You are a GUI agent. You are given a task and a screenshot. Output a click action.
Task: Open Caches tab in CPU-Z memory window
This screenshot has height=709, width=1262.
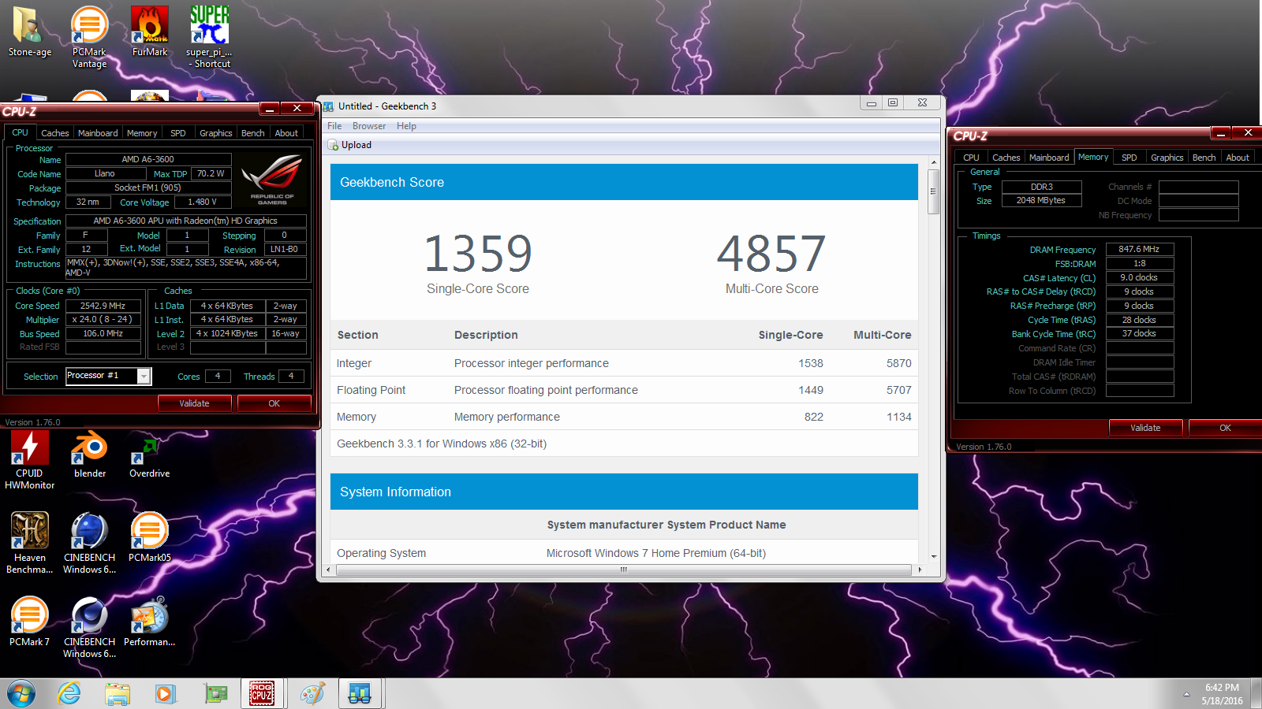point(1006,158)
